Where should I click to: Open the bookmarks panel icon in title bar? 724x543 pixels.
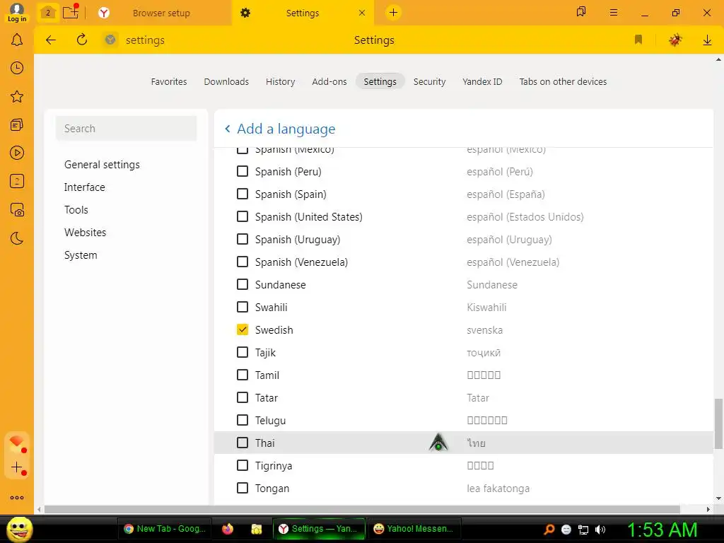click(581, 12)
